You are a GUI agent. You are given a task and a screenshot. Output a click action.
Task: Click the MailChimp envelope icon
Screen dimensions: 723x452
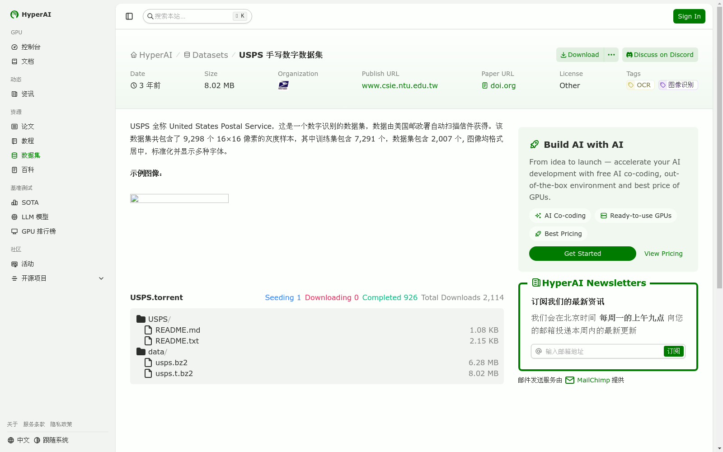click(x=570, y=380)
